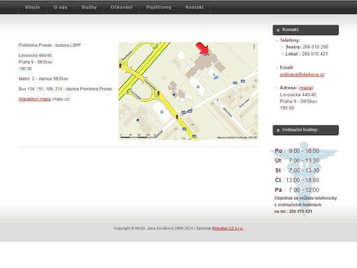Click the 'na tel.: 266 010 421' text

click(x=293, y=211)
